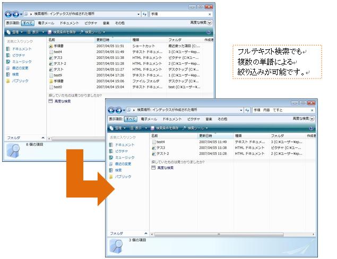Click the back arrow in the front window

pos(112,110)
